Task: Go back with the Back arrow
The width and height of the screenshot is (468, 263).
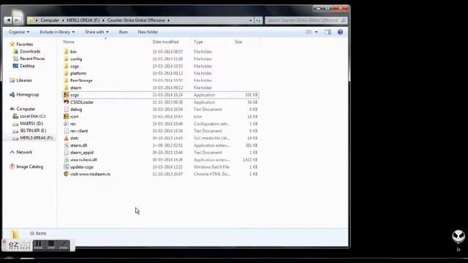Action: point(8,20)
